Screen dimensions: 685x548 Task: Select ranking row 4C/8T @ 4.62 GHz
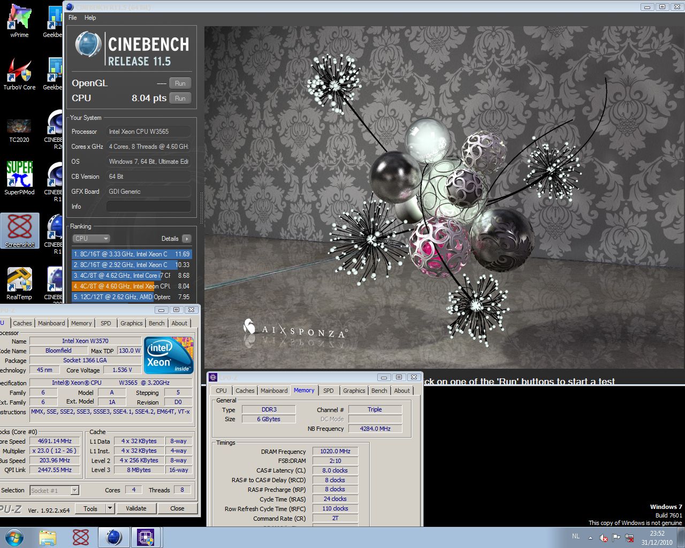pyautogui.click(x=132, y=276)
